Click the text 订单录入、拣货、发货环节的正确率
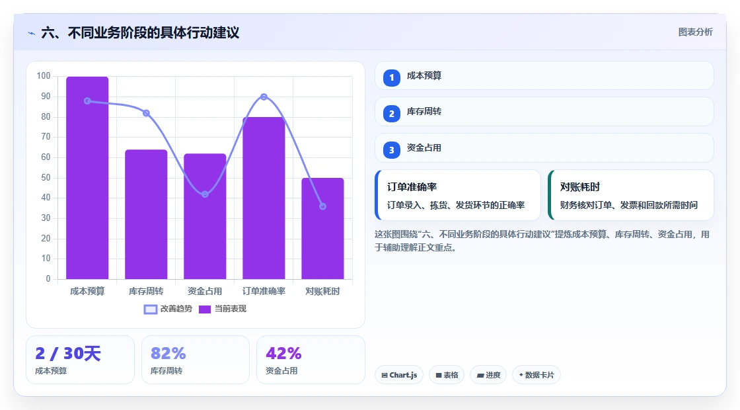The width and height of the screenshot is (740, 410). click(x=456, y=205)
